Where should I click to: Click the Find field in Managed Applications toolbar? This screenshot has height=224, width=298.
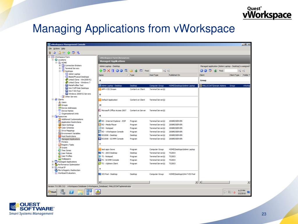tap(156, 71)
